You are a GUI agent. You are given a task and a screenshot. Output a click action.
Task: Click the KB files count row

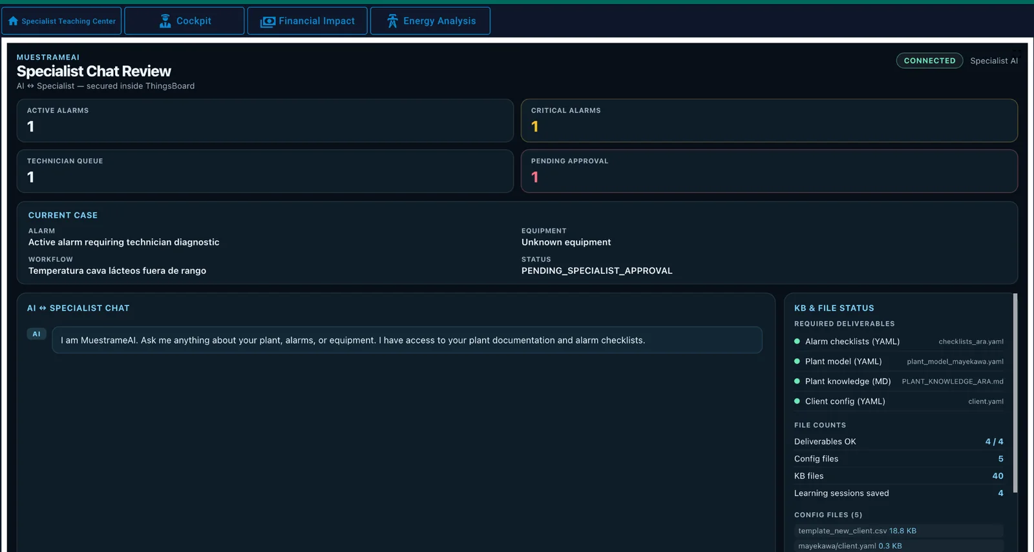click(x=898, y=476)
